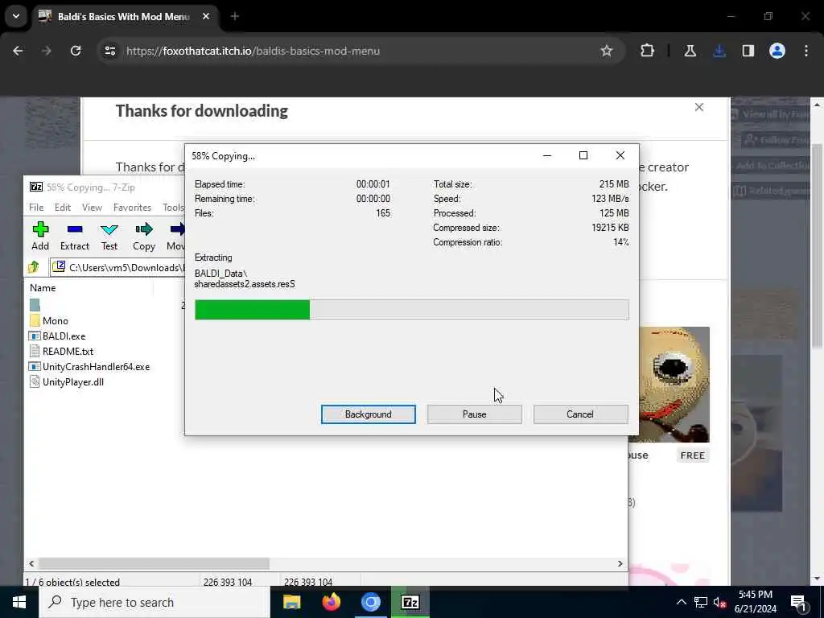Viewport: 824px width, 618px height.
Task: Switch to 7-Zip in the taskbar
Action: click(x=410, y=602)
